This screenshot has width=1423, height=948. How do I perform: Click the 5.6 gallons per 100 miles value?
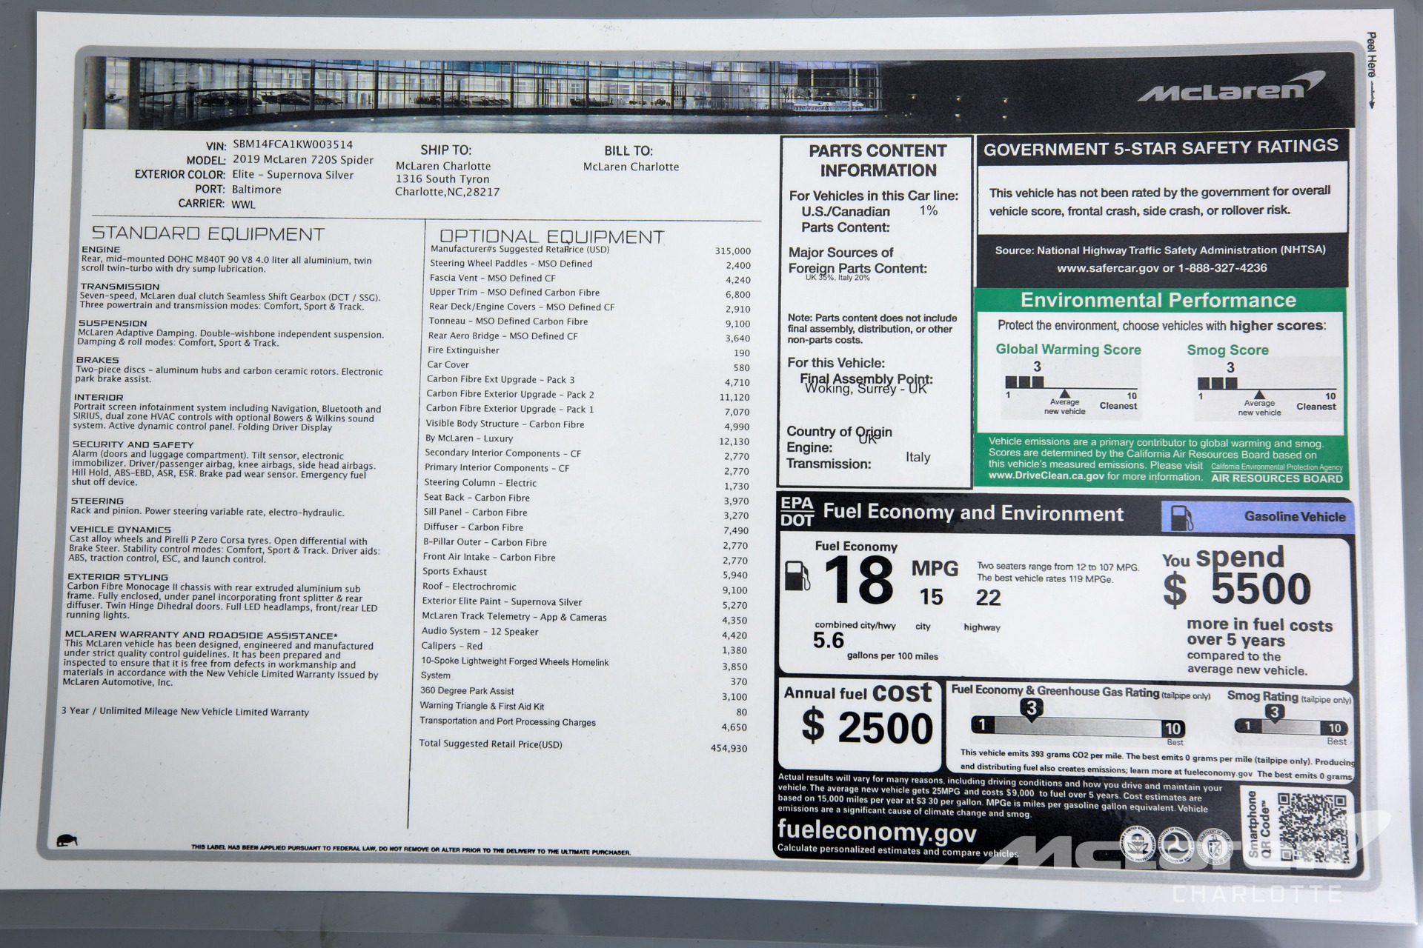coord(829,640)
